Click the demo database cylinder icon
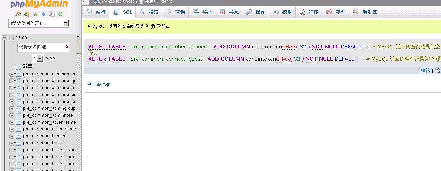Screen dimensions: 441x171 coord(12,37)
